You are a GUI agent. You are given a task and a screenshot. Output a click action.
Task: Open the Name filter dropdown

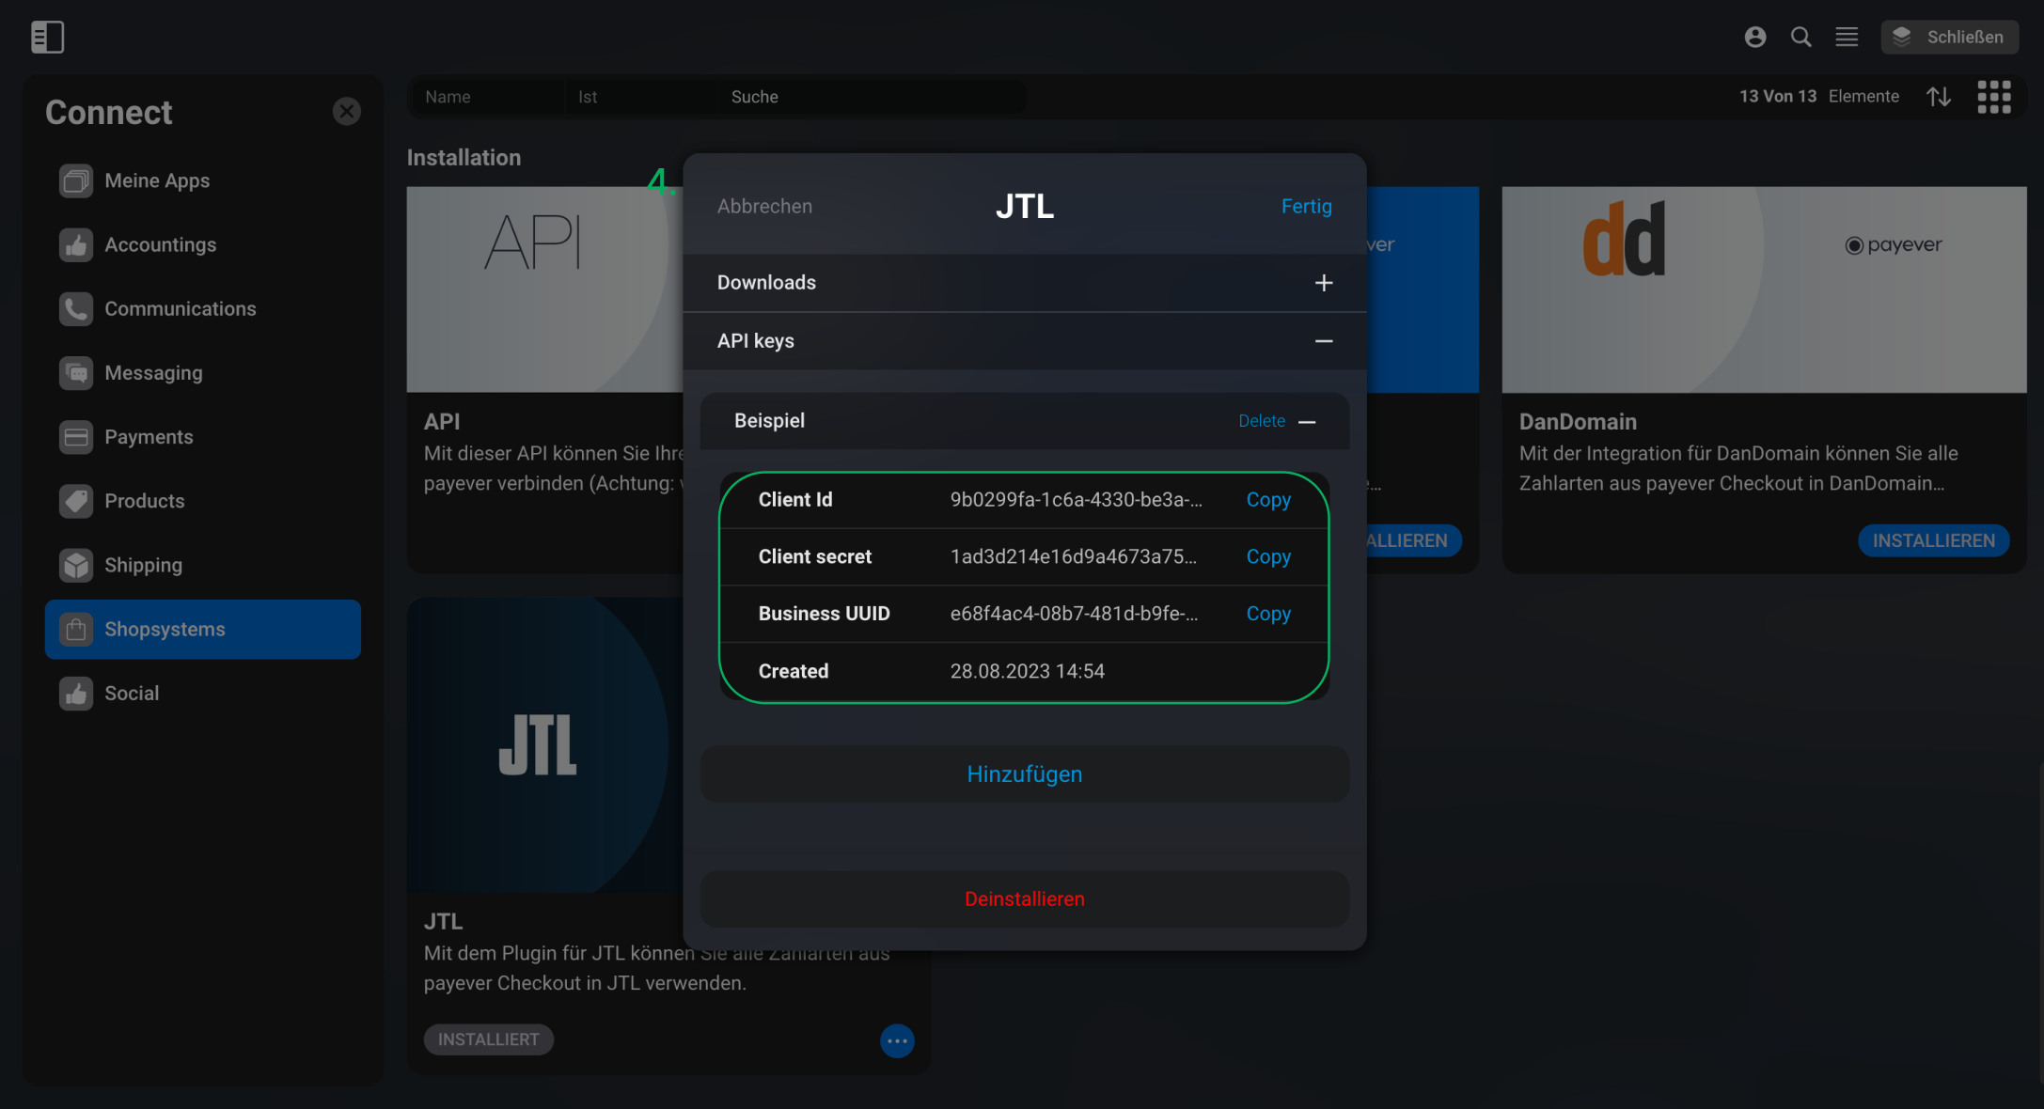pos(487,97)
